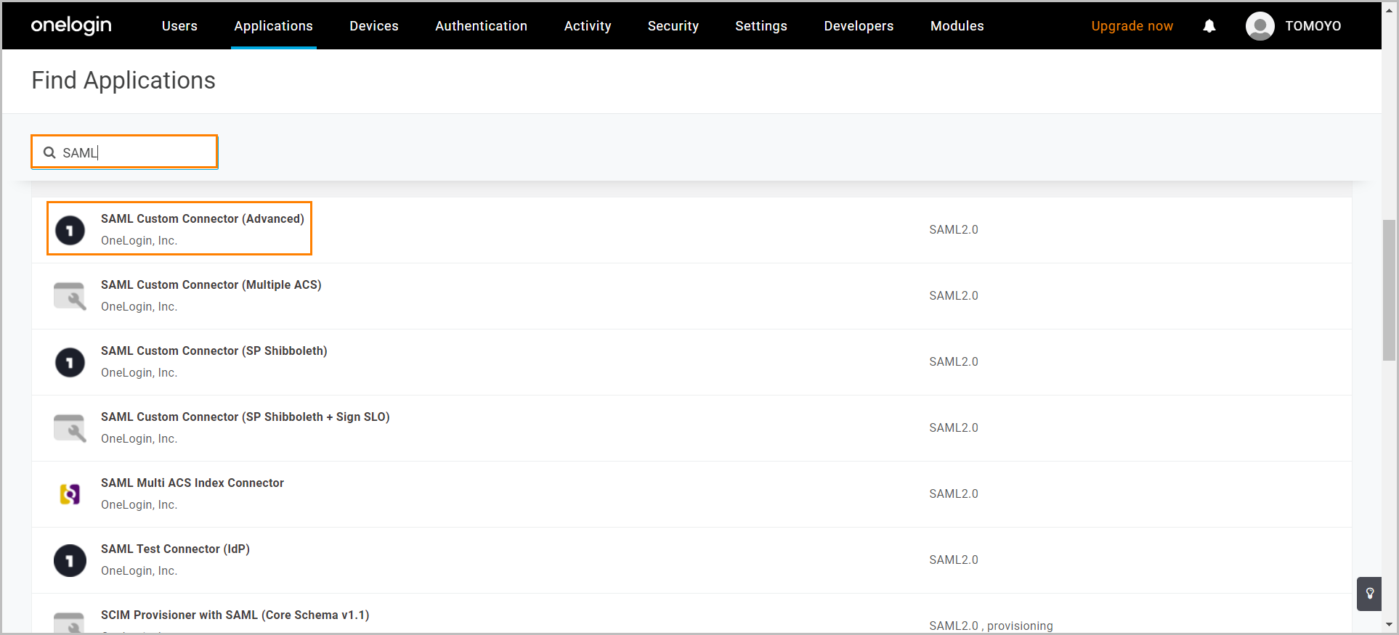This screenshot has width=1399, height=635.
Task: Open the Devices menu
Action: 374,26
